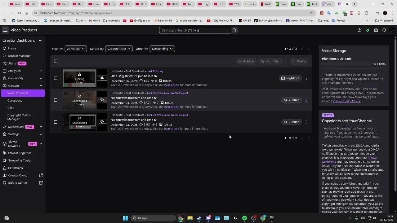Open help article link in December 25 row
Viewport: 397px width, 223px height.
click(172, 85)
